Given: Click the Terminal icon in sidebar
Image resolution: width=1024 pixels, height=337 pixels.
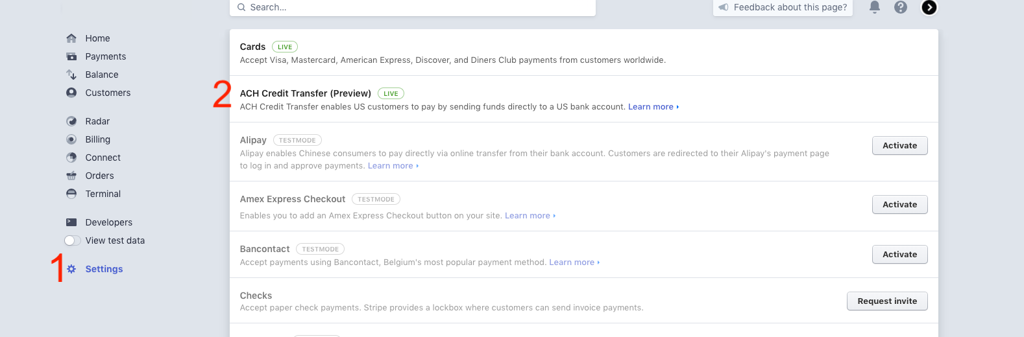Looking at the screenshot, I should (x=71, y=194).
